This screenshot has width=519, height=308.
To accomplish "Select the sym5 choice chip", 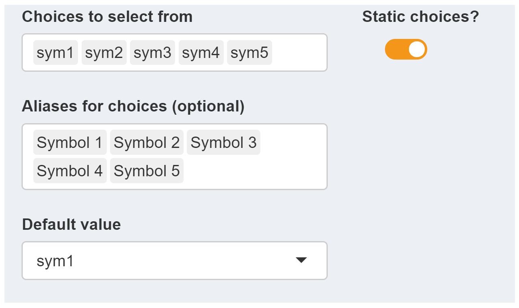I will click(x=249, y=52).
